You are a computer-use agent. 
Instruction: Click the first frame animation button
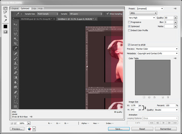[152, 123]
